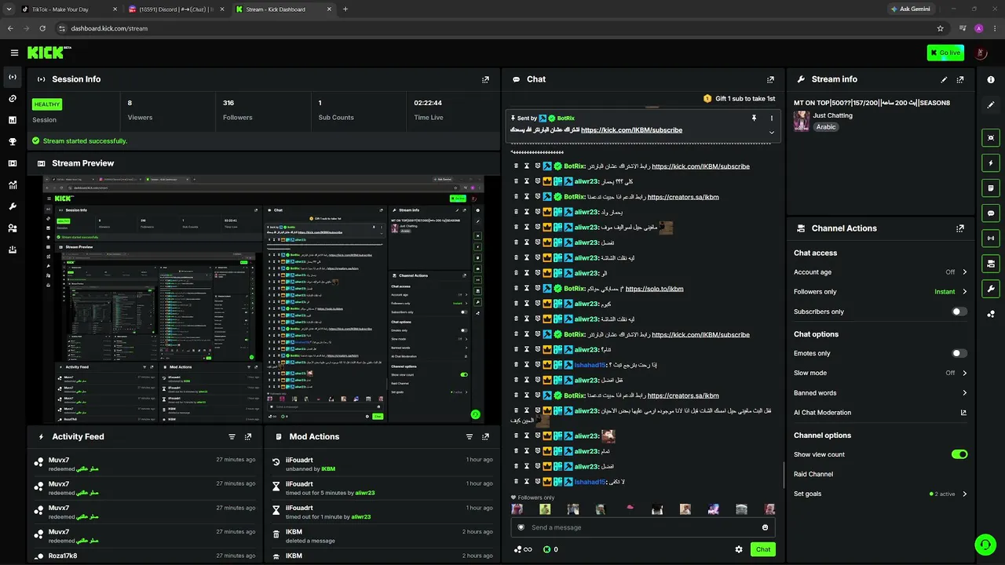This screenshot has height=565, width=1005.
Task: Select the Stream - Kick Dashboard tab
Action: pos(283,9)
